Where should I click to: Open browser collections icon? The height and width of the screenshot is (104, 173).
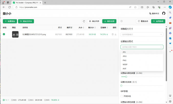tap(153, 7)
